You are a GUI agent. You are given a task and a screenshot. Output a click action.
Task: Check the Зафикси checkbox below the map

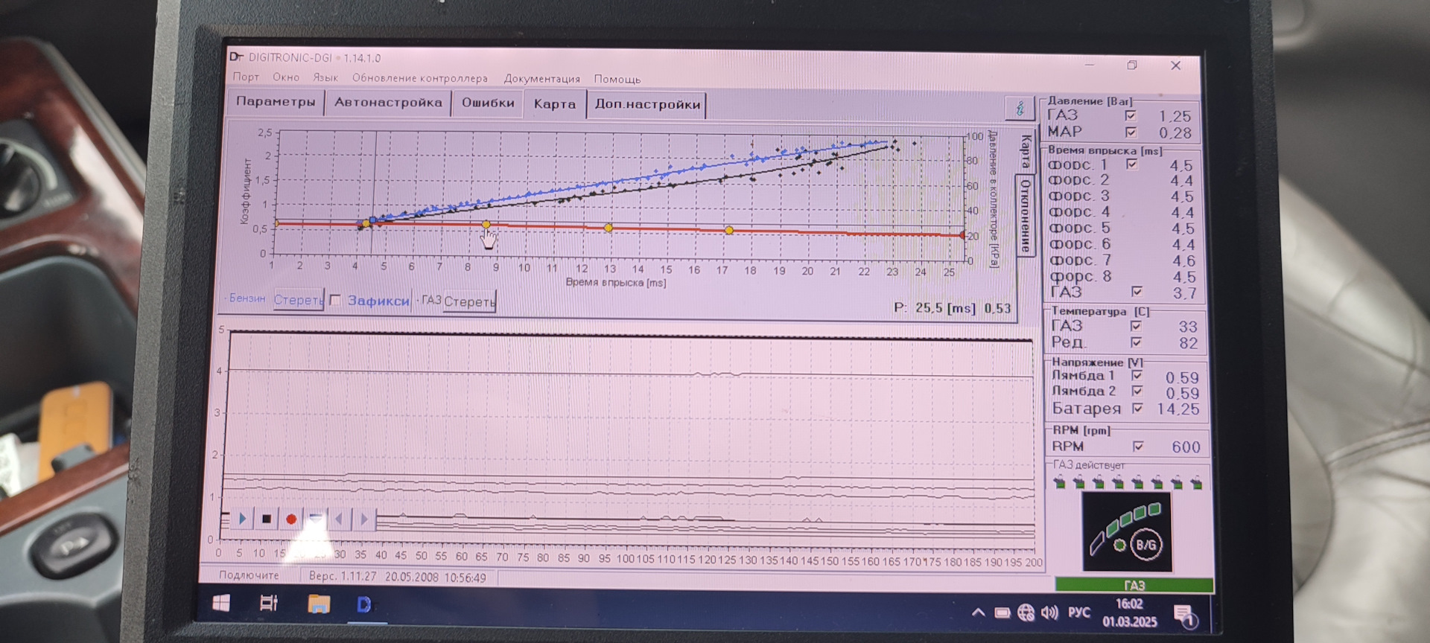336,300
